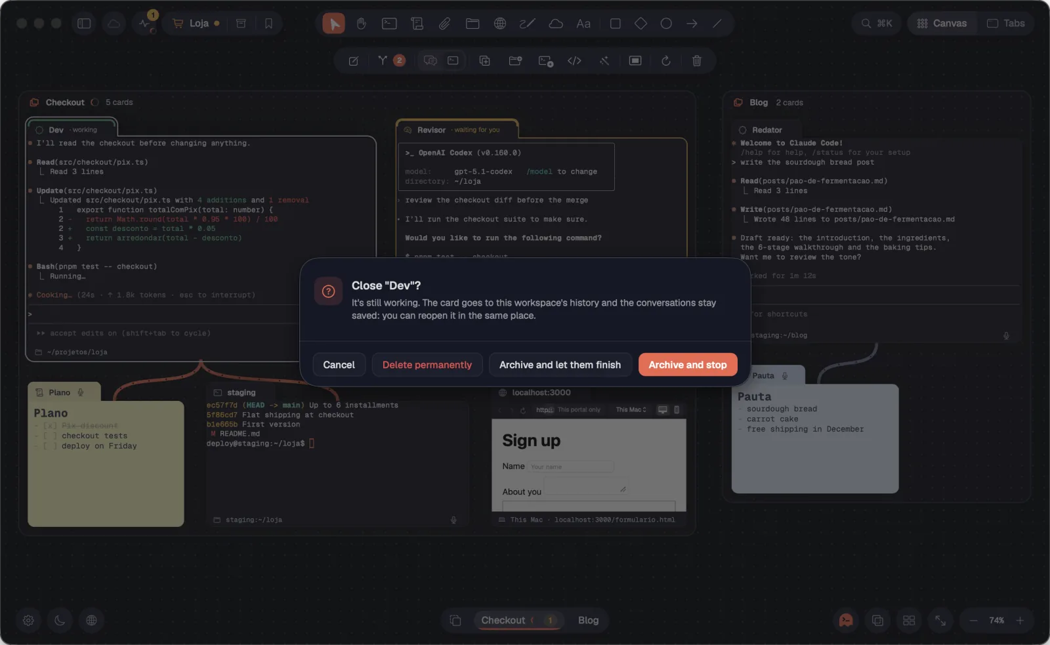Toggle dark mode with the moon icon
This screenshot has height=645, width=1050.
[60, 620]
